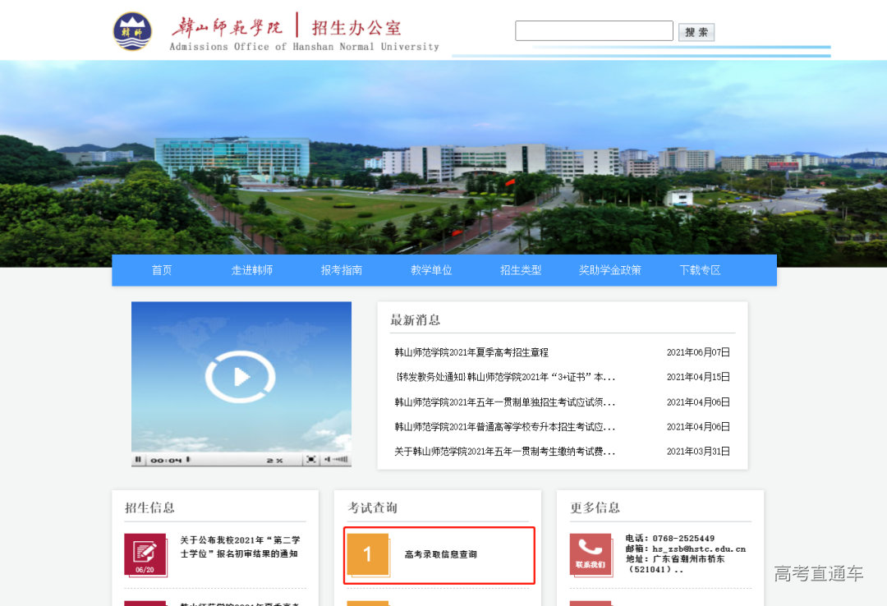887x606 pixels.
Task: Click the fullscreen icon in the video control bar
Action: (x=312, y=460)
